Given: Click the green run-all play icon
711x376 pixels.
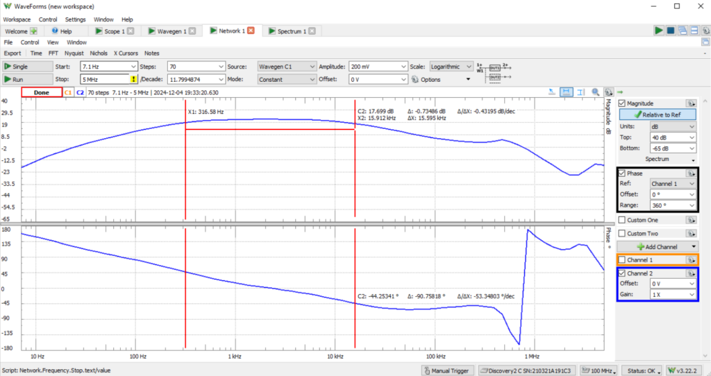Looking at the screenshot, I should pos(659,31).
